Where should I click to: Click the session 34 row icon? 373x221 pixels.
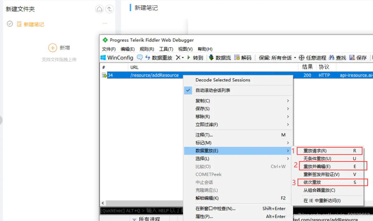point(104,75)
